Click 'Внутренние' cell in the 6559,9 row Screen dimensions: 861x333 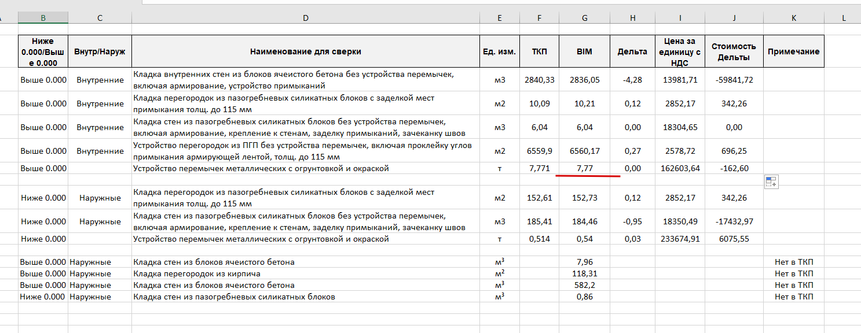100,151
